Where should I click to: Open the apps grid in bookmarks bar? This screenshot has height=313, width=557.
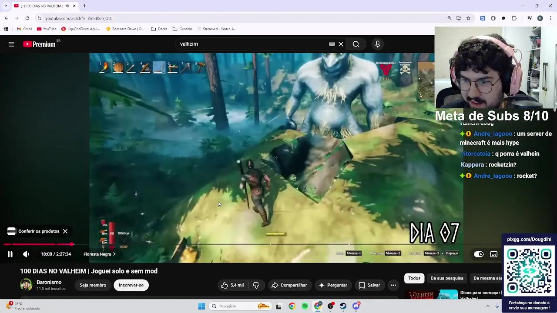[6, 29]
